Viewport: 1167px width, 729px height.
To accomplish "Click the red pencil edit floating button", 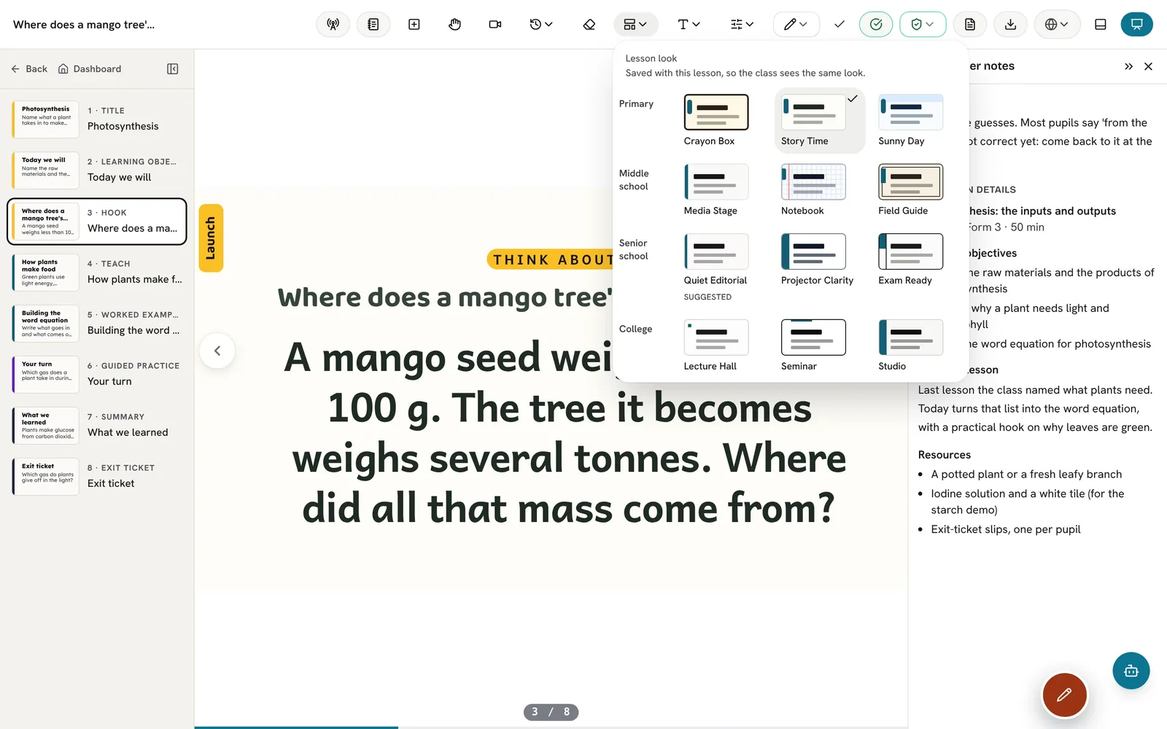I will tap(1065, 695).
